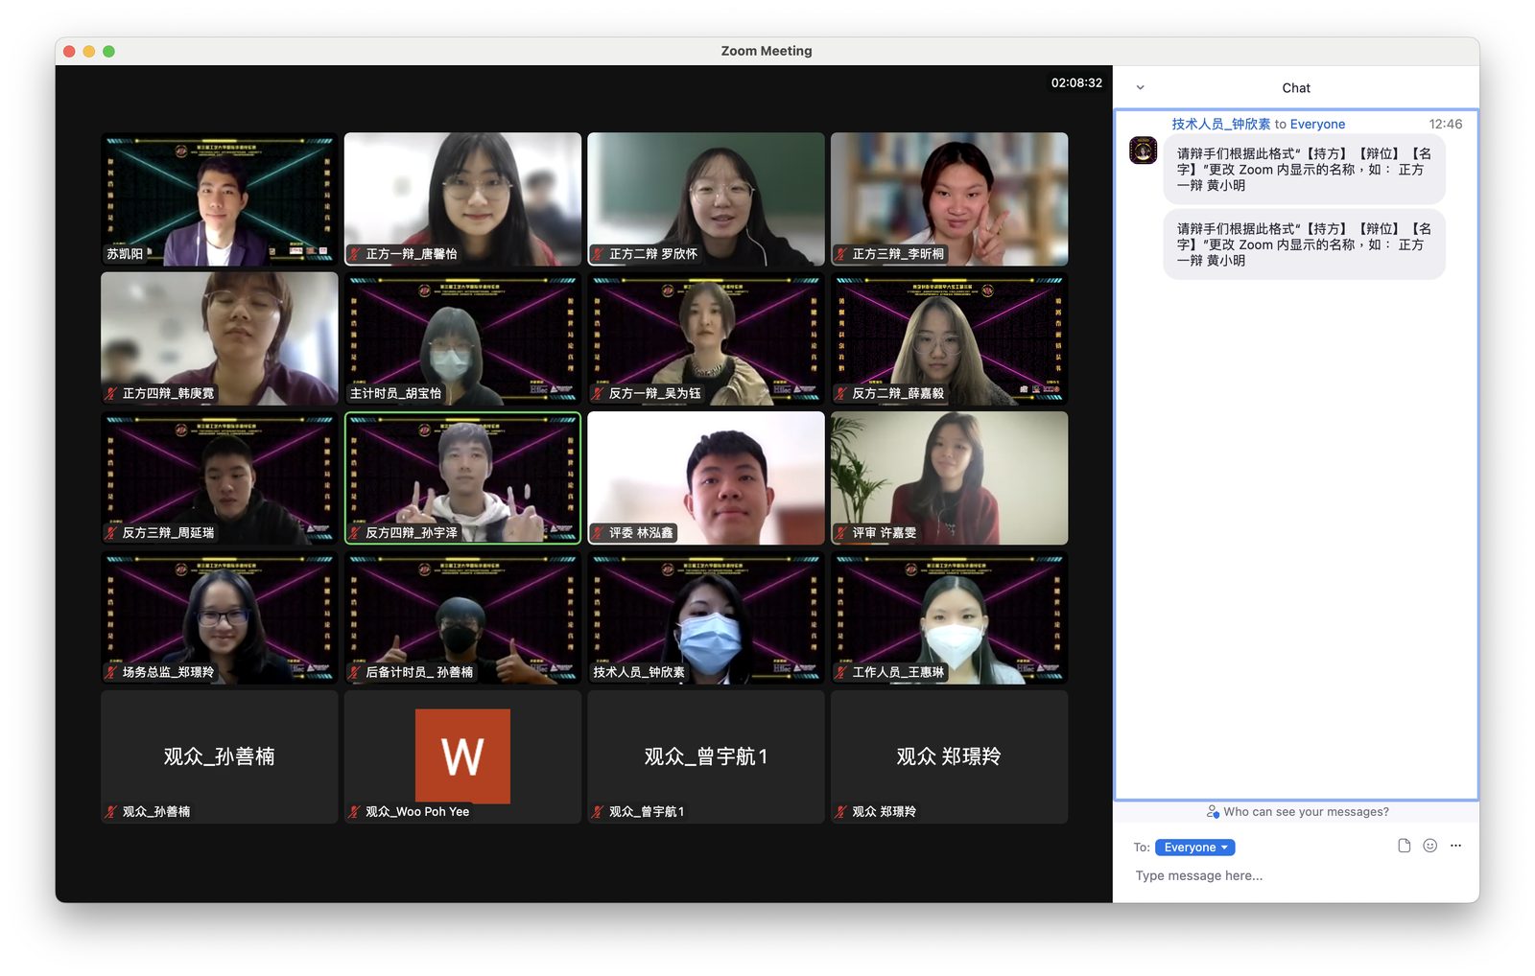Select video tile of 评委 林泓鑫

(706, 477)
